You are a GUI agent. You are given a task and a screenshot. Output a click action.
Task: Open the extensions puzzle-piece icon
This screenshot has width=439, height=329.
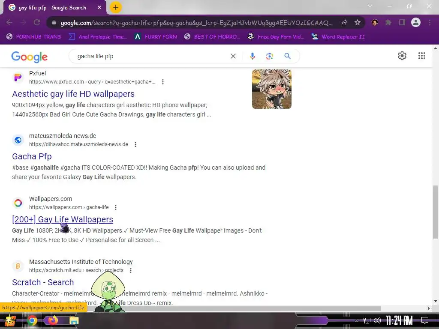[388, 22]
